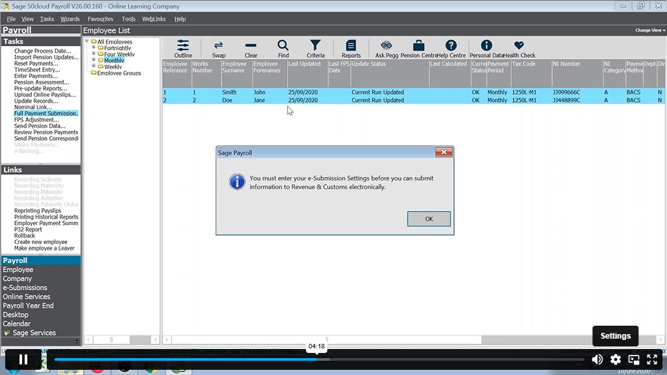Launch Ask Pegg assistant icon
This screenshot has height=375, width=667.
[386, 45]
